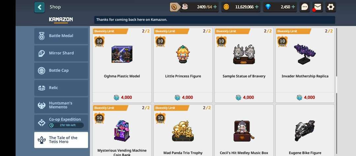This screenshot has height=156, width=356.
Task: Add more gems with the plus icon
Action: (x=293, y=7)
